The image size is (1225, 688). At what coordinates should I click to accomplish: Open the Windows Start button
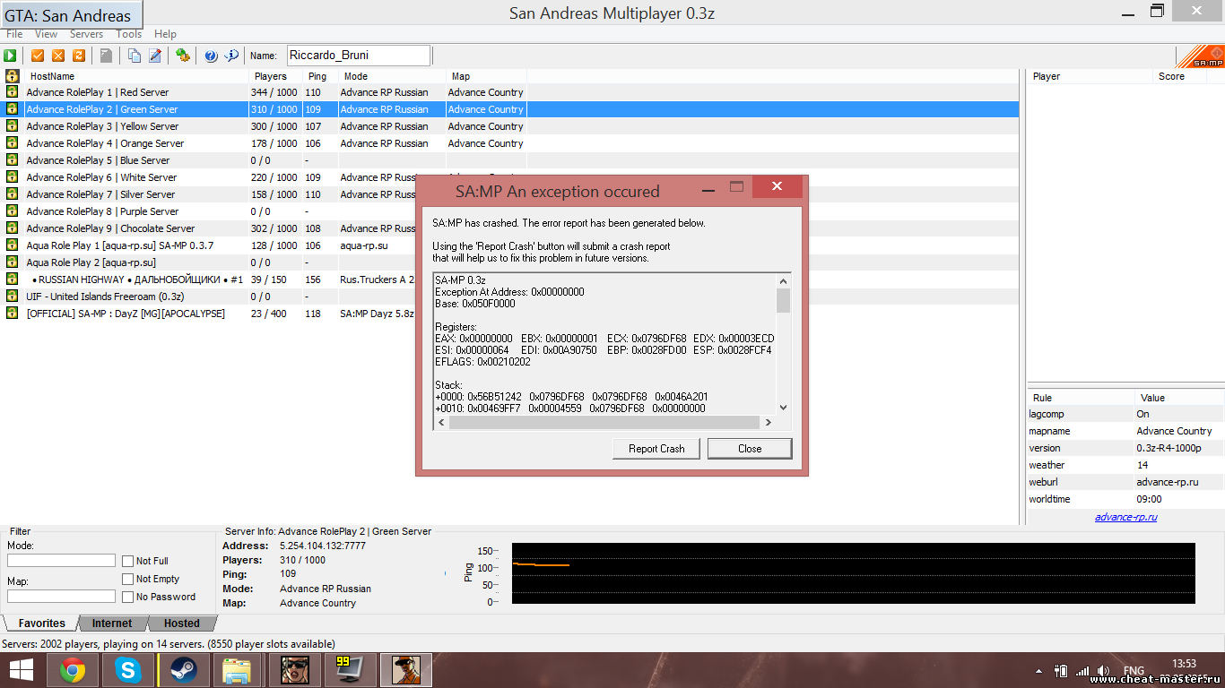tap(22, 670)
